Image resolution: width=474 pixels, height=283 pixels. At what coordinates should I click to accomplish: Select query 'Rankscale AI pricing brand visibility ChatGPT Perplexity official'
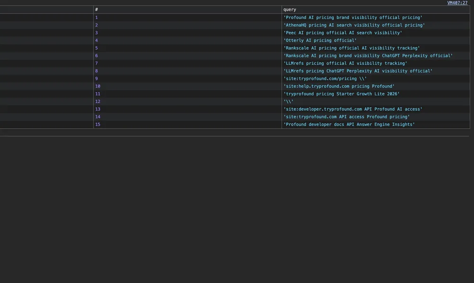tap(368, 55)
